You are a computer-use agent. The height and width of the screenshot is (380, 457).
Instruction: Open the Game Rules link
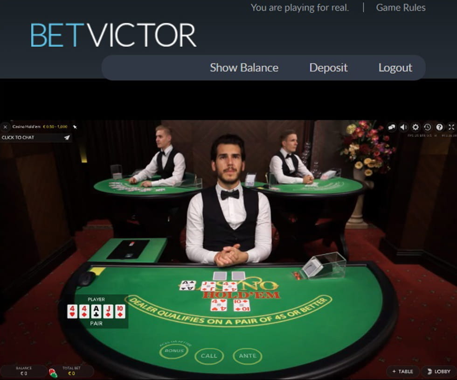tap(401, 7)
